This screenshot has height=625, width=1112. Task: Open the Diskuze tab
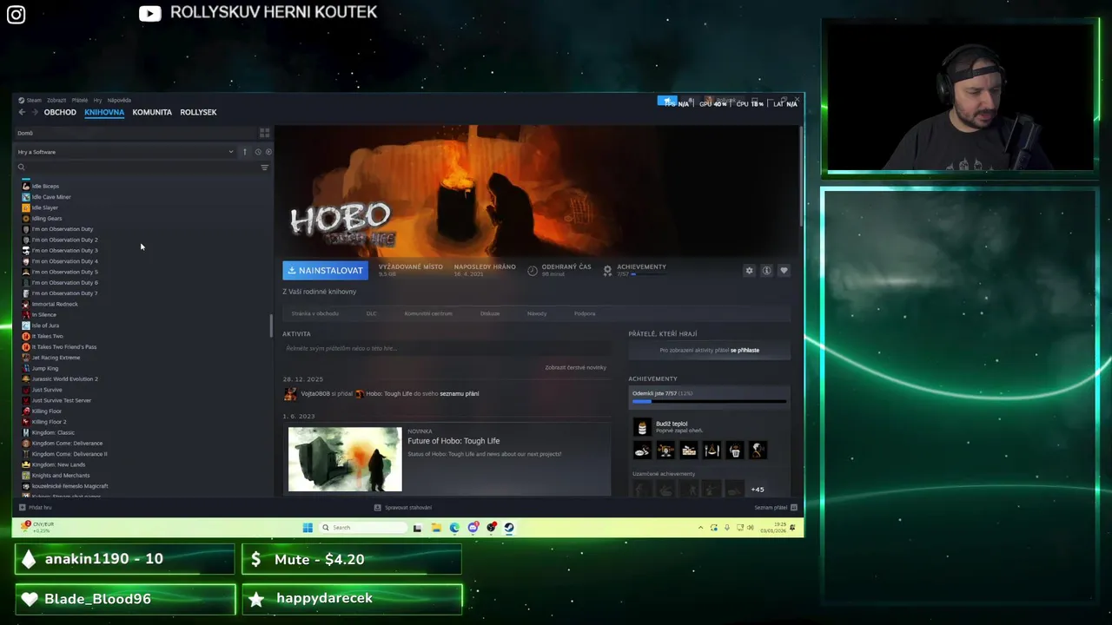pos(490,313)
